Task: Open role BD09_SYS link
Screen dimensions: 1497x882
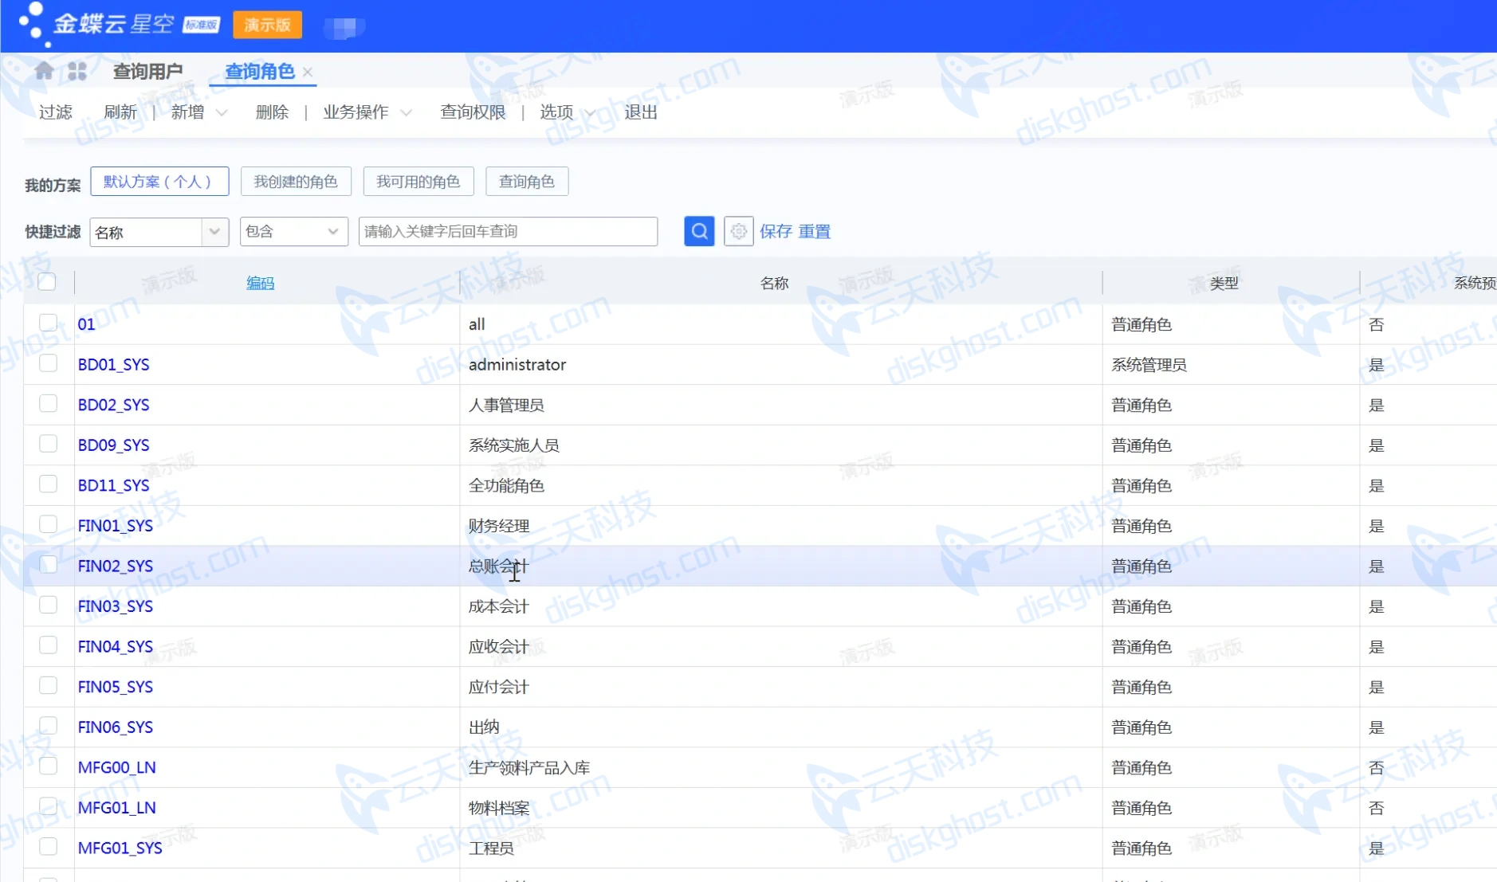Action: pyautogui.click(x=113, y=445)
